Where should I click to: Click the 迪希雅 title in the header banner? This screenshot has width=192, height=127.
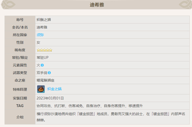click(96, 5)
